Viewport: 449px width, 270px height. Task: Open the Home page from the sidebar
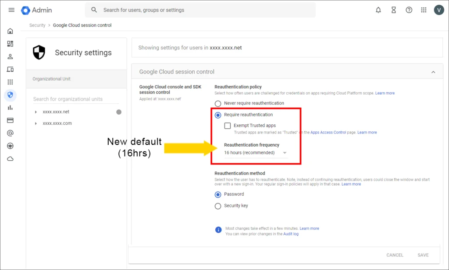tap(10, 31)
